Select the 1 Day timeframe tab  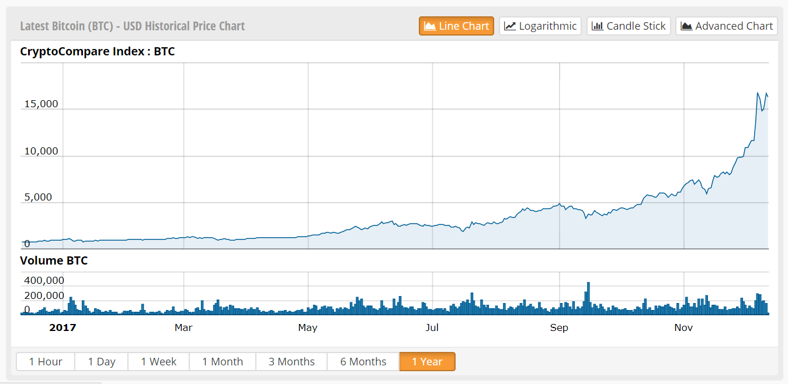[101, 361]
